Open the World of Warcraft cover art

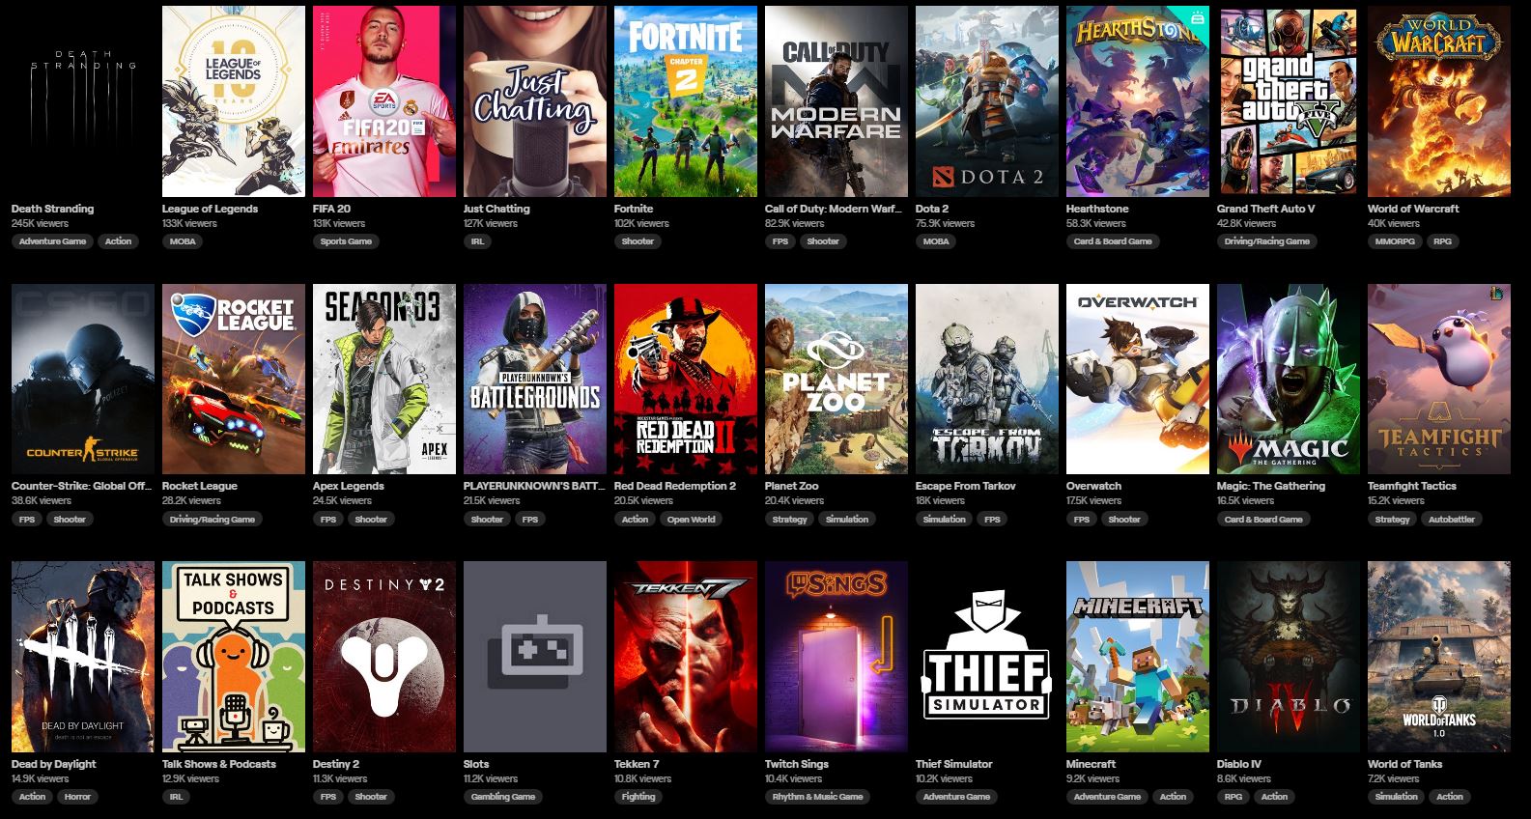pos(1439,101)
